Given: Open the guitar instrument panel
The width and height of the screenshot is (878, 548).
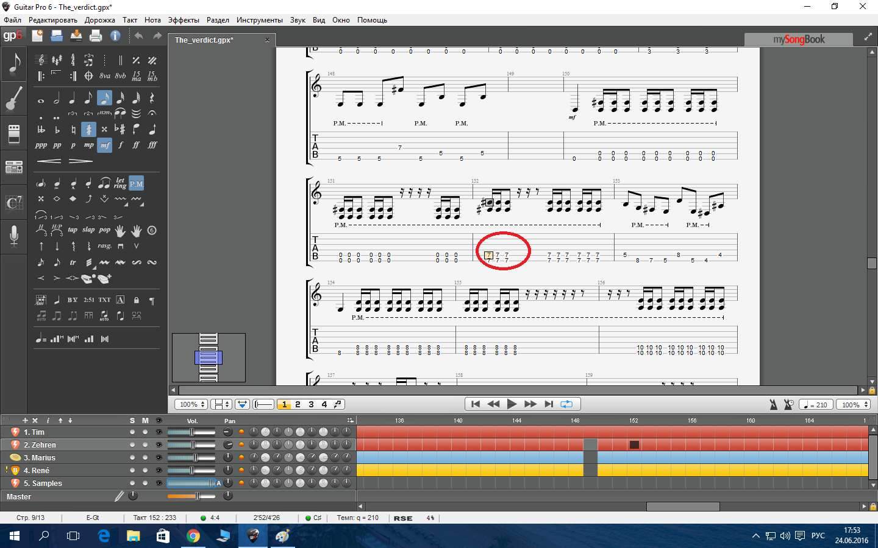Looking at the screenshot, I should 14,98.
